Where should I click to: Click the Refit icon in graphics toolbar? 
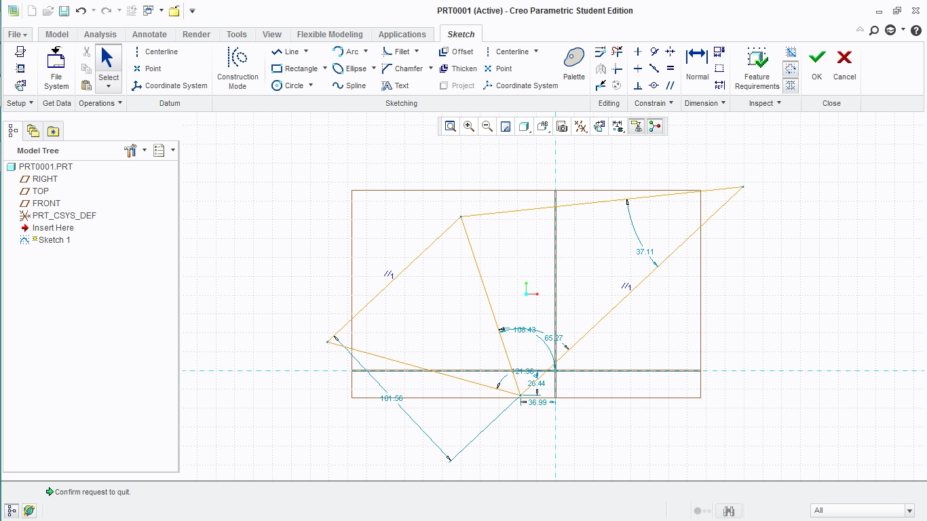451,126
